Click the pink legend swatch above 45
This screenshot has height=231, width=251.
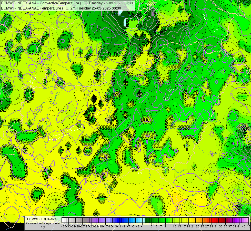[248, 220]
